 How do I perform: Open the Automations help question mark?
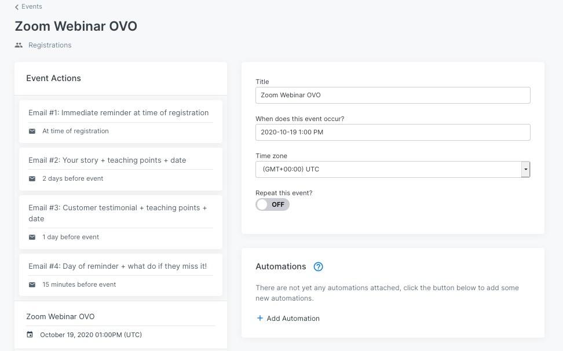318,266
